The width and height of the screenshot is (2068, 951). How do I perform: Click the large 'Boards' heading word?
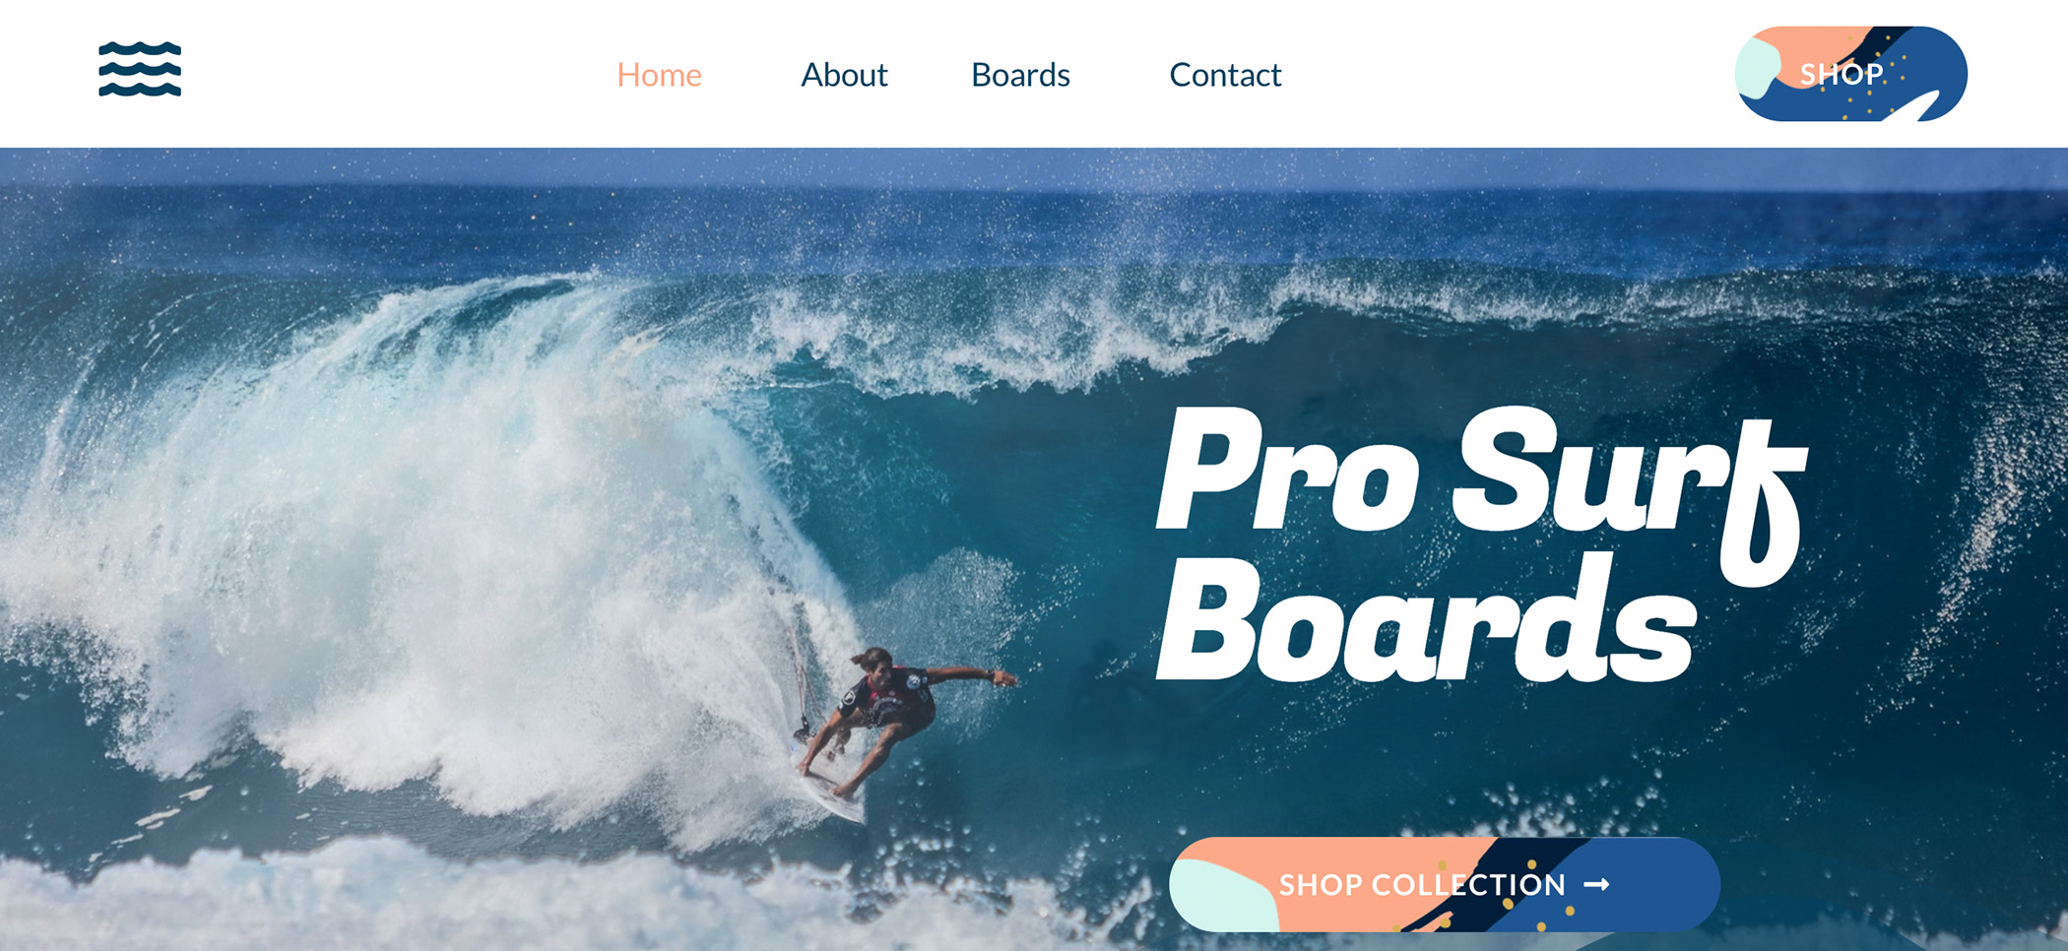coord(1425,617)
